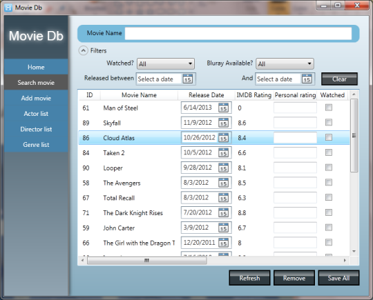Image resolution: width=373 pixels, height=300 pixels.
Task: Open date picker for Girl with the Dragon row
Action: pos(223,243)
